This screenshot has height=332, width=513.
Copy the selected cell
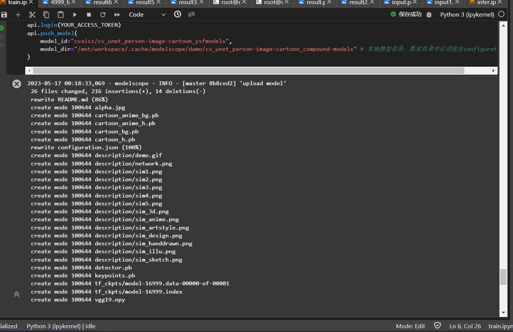click(x=46, y=15)
